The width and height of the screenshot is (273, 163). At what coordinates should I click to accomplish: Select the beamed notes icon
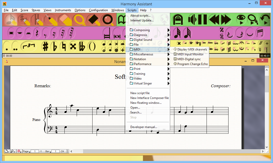tap(260, 33)
